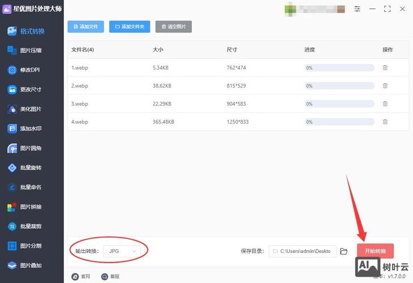Click the 1250*833 dimension cell
The image size is (413, 283).
238,122
